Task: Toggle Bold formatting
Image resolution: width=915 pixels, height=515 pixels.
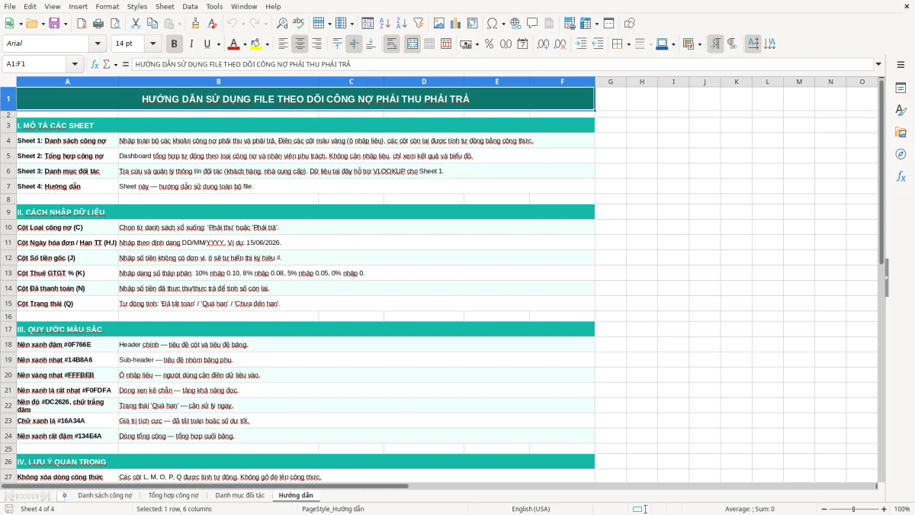Action: click(x=174, y=44)
